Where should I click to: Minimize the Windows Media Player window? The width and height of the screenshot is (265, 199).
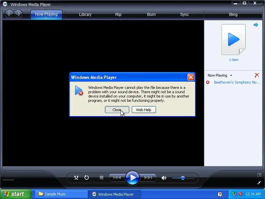(235, 3)
